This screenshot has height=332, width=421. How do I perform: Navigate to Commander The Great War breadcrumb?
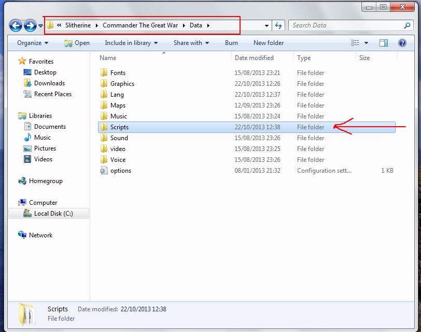click(140, 25)
